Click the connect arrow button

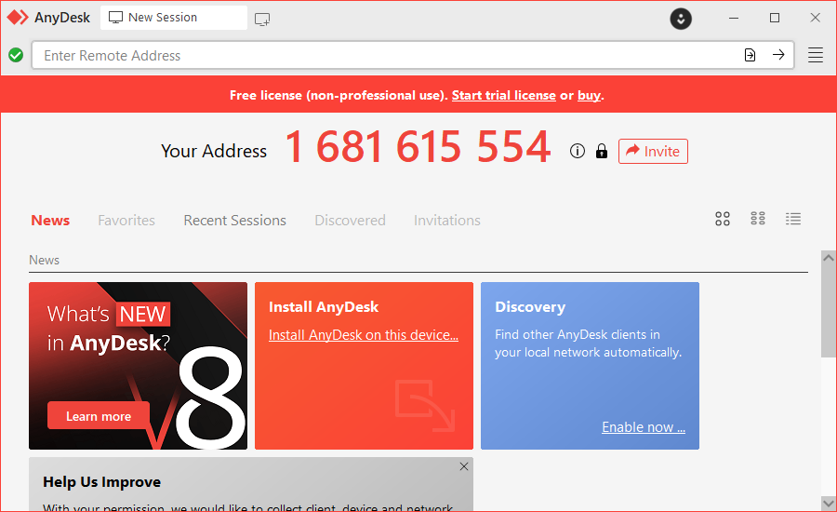click(x=778, y=55)
